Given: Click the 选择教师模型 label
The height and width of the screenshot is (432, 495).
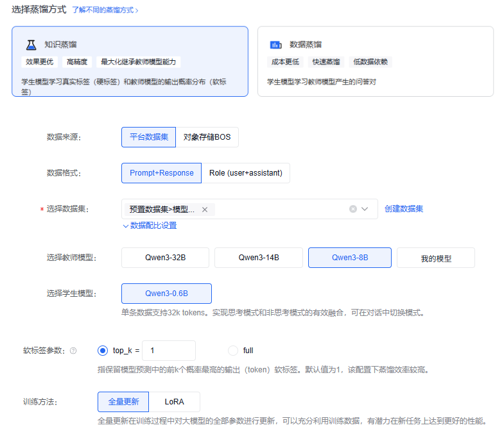Looking at the screenshot, I should click(x=71, y=258).
